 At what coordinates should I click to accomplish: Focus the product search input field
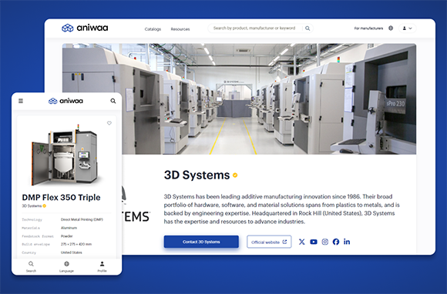(x=254, y=28)
